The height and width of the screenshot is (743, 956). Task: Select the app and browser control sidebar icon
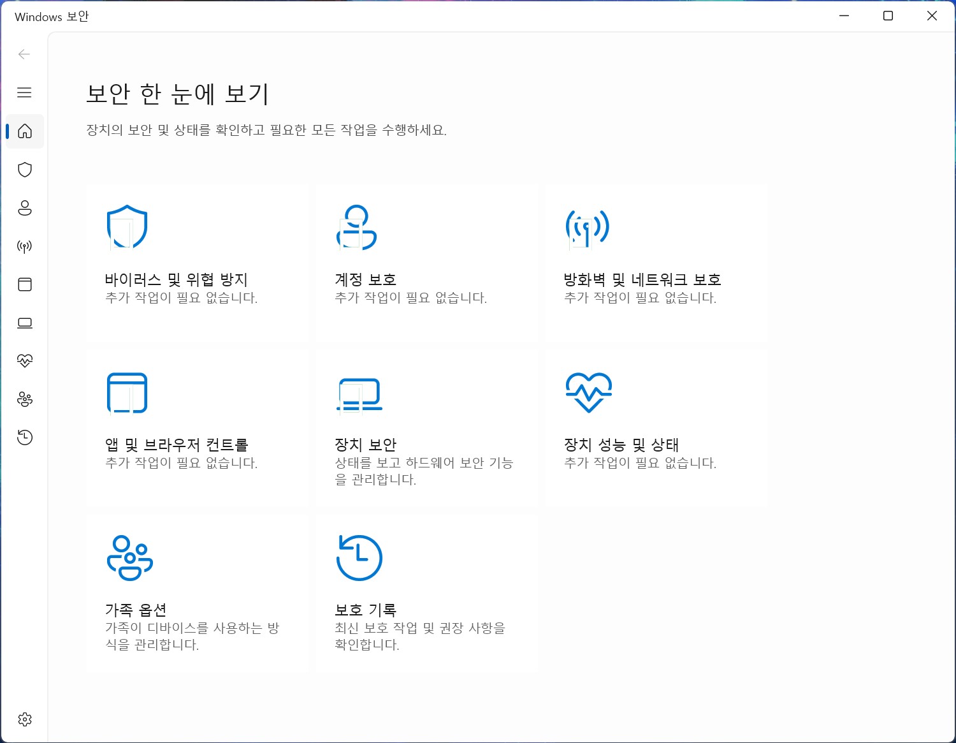[x=24, y=284]
